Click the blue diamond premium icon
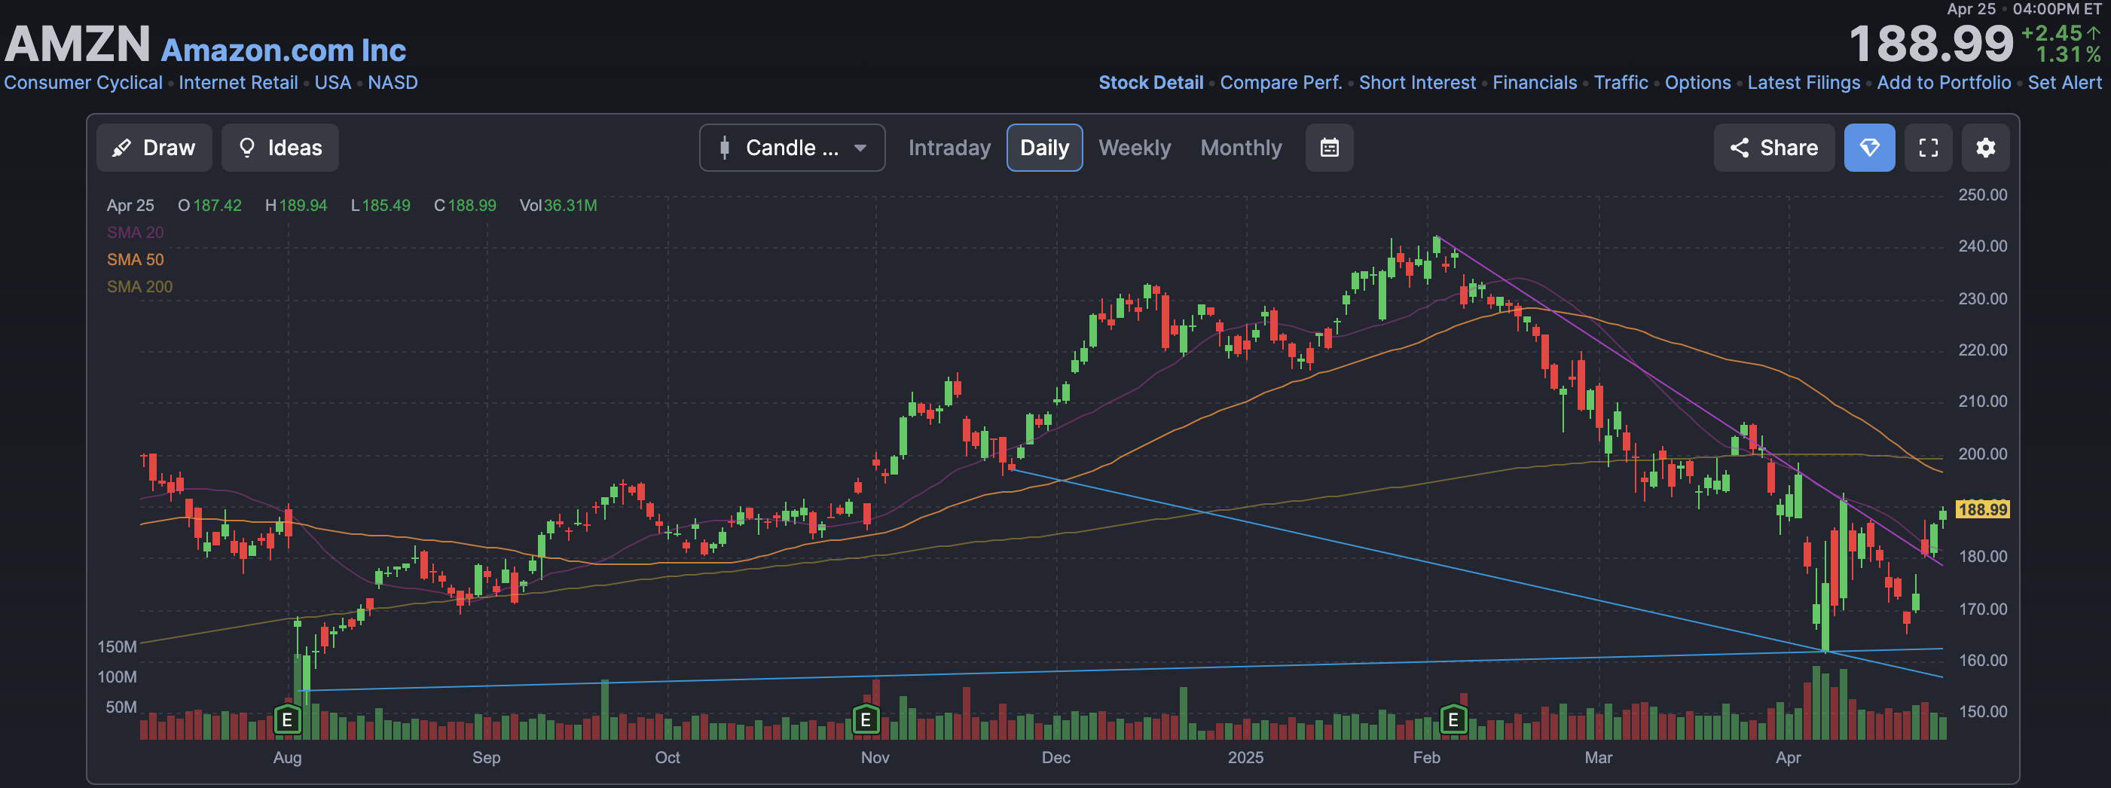The image size is (2111, 788). [1869, 148]
